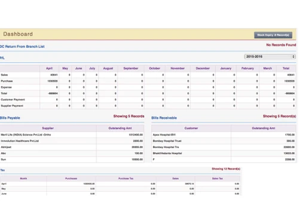Open the 2015-2016 financial year dropdown
The height and width of the screenshot is (224, 299).
point(270,57)
